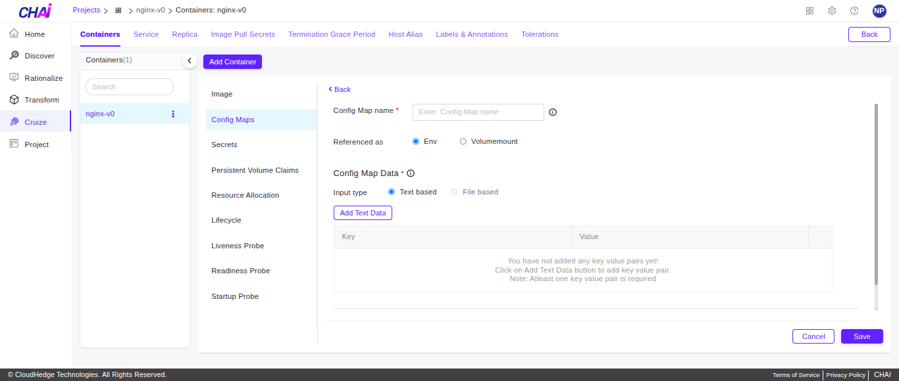
Task: Open the options menu for nginx-v0
Action: pyautogui.click(x=172, y=114)
